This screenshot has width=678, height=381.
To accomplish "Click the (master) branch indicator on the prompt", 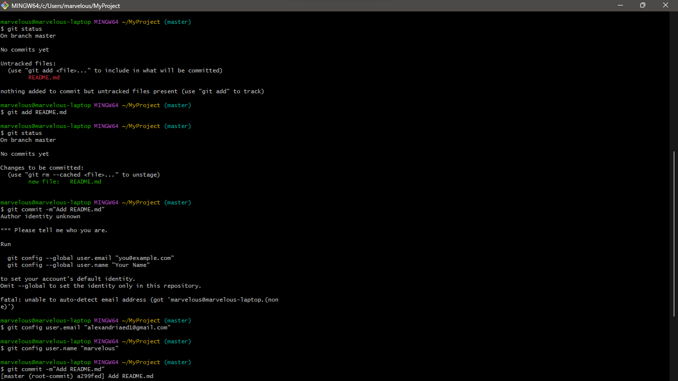I will click(177, 22).
